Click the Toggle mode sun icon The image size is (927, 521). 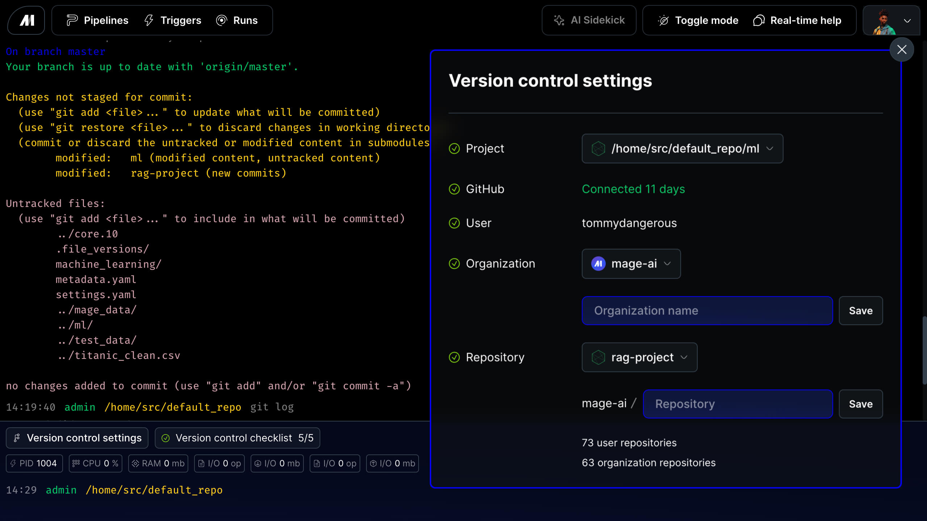tap(663, 20)
